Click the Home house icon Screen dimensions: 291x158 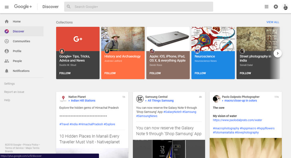[7, 22]
